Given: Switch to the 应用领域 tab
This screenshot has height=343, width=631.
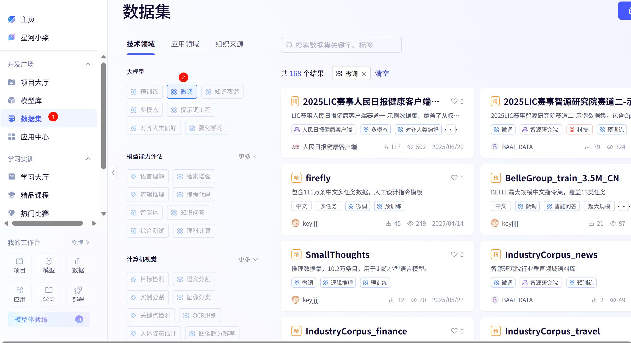Looking at the screenshot, I should click(x=185, y=44).
